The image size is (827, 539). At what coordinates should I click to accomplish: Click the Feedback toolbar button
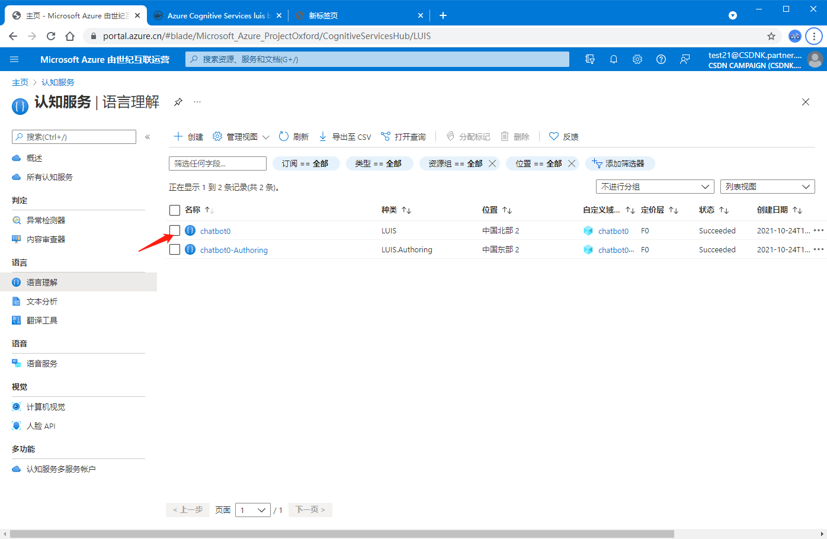click(563, 137)
